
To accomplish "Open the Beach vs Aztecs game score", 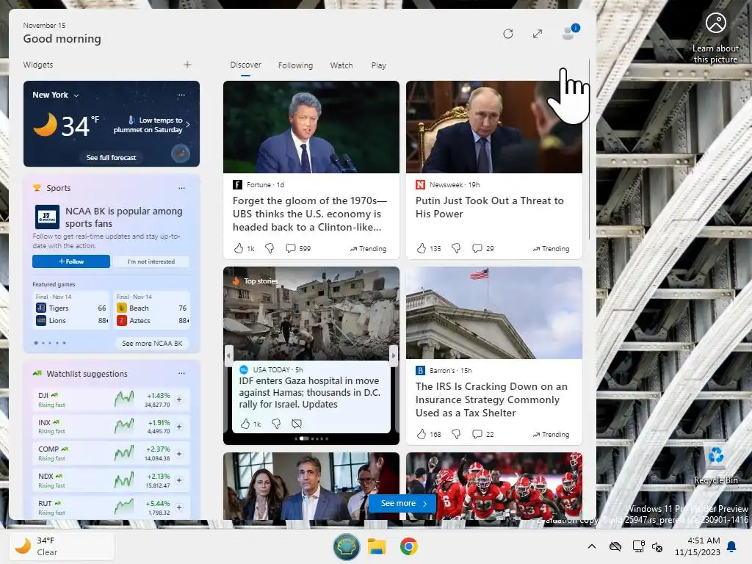I will click(x=152, y=311).
